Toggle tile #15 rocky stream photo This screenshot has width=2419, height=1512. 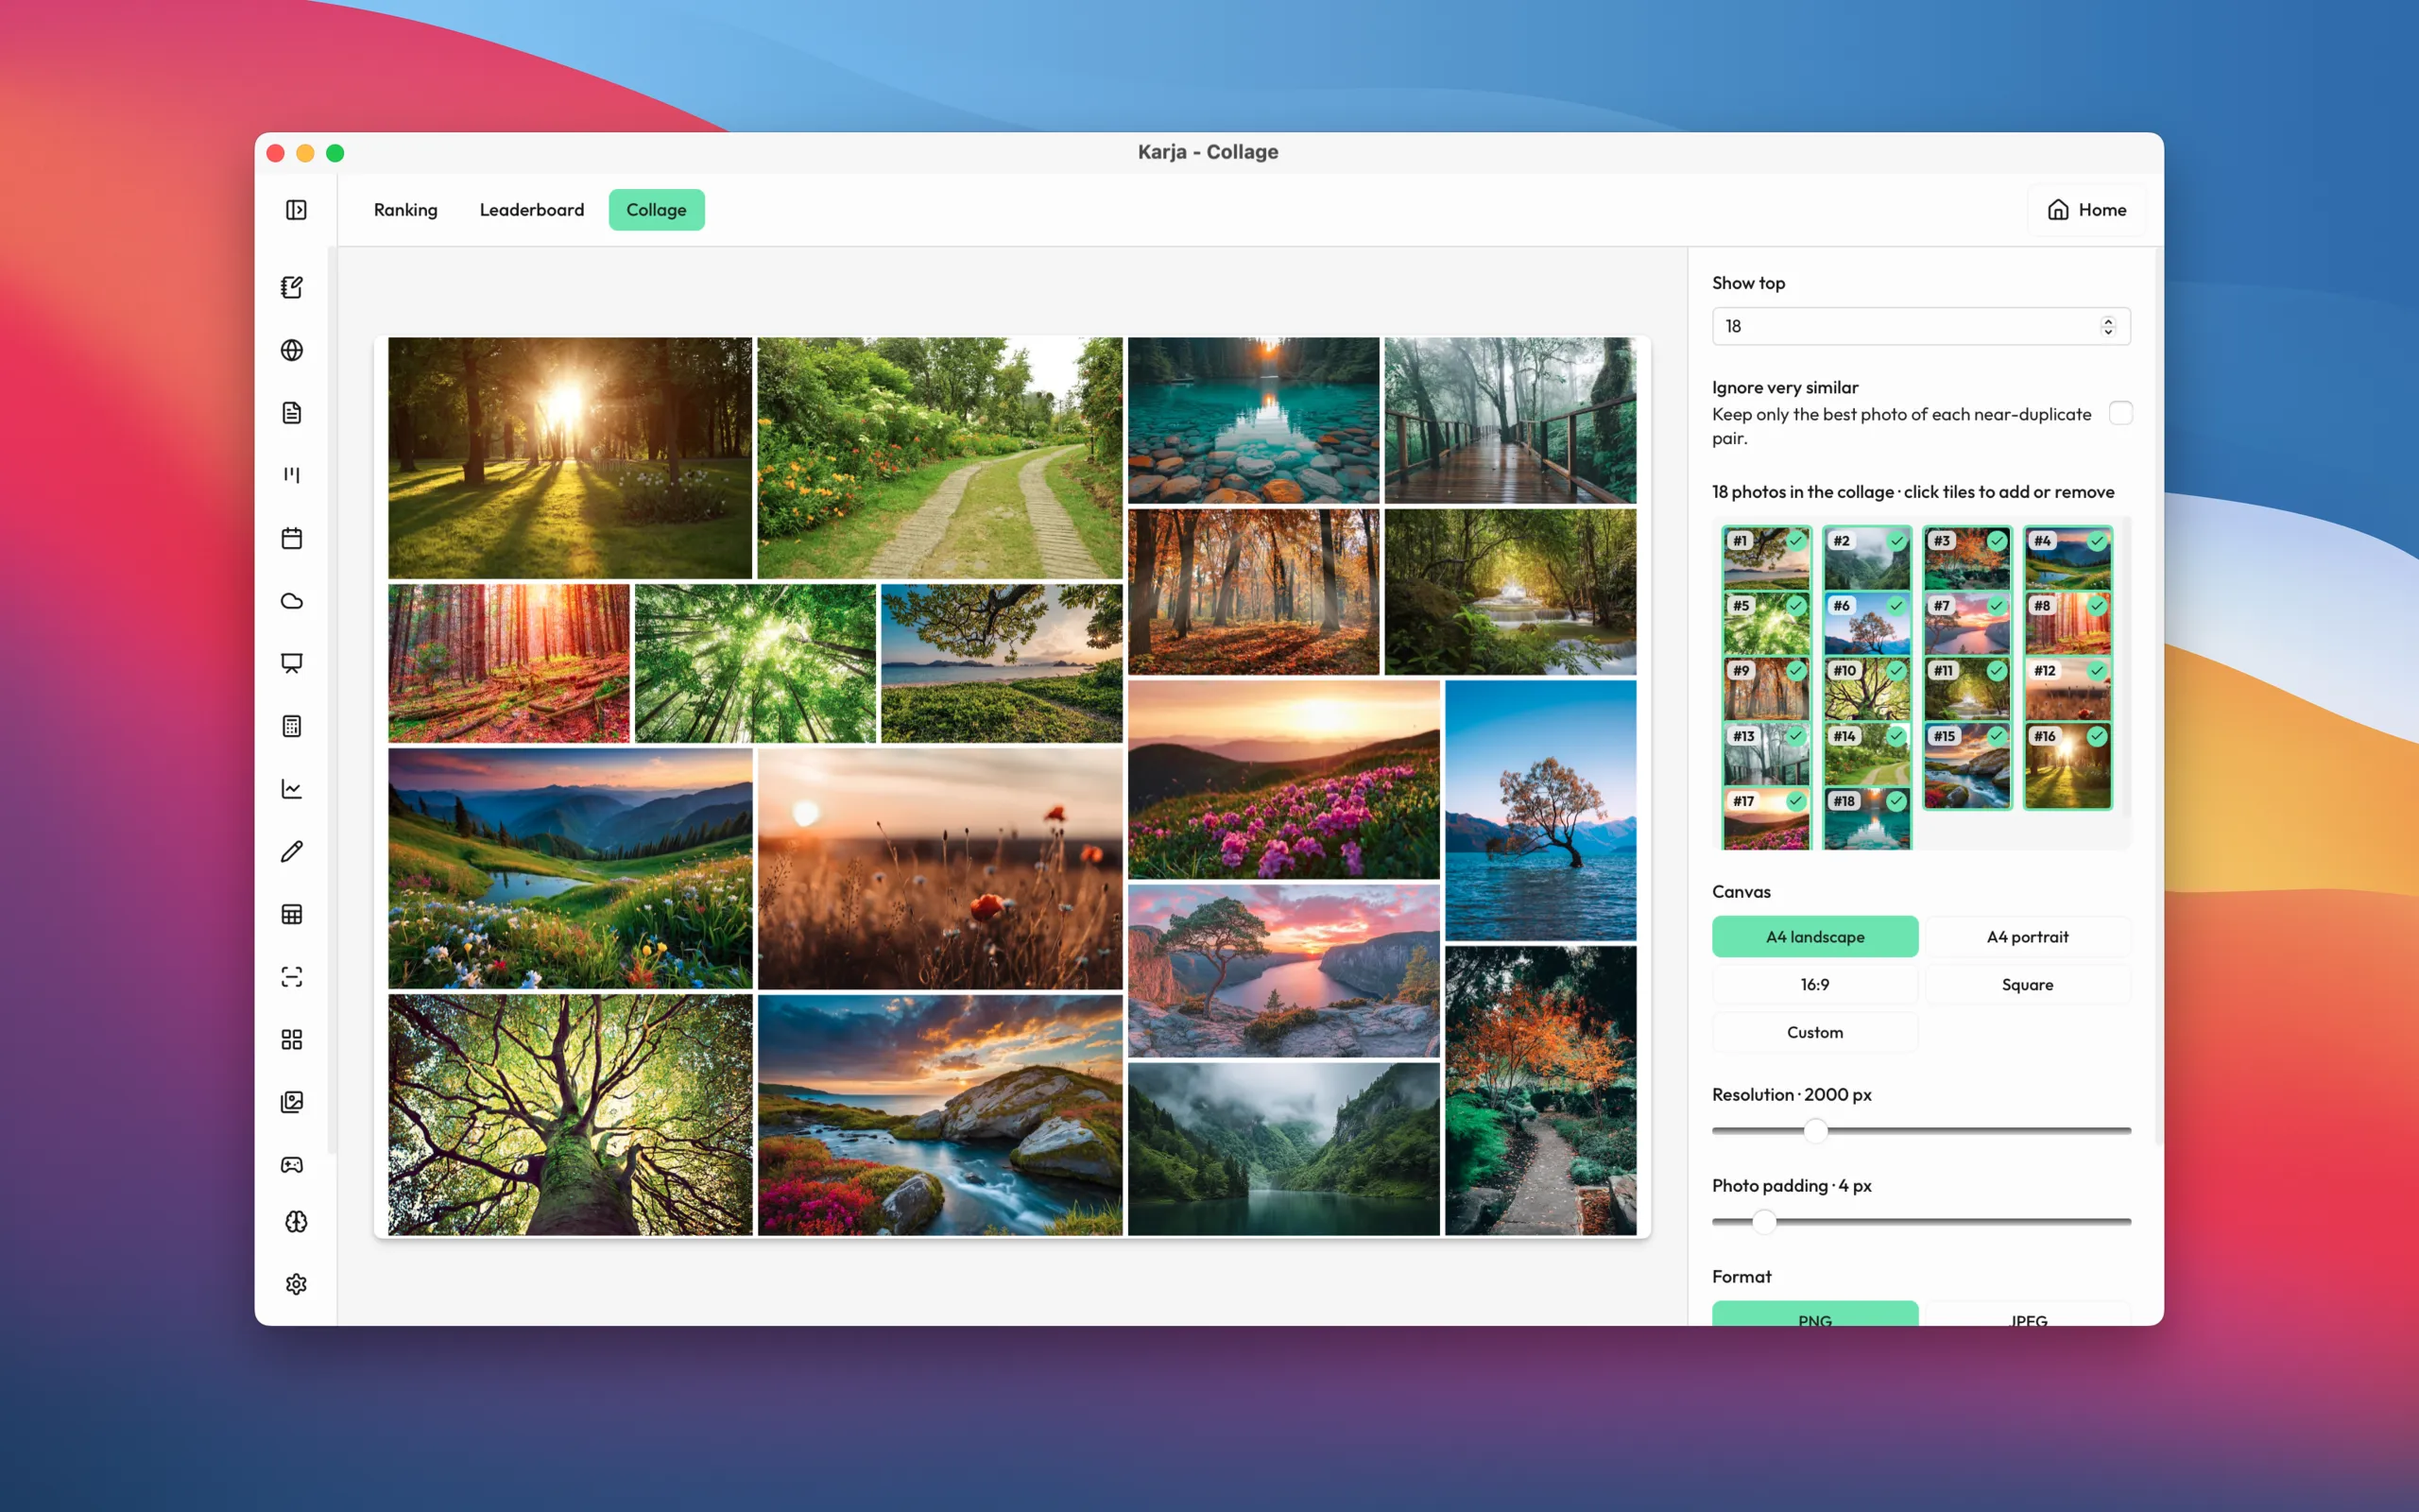click(x=1967, y=765)
